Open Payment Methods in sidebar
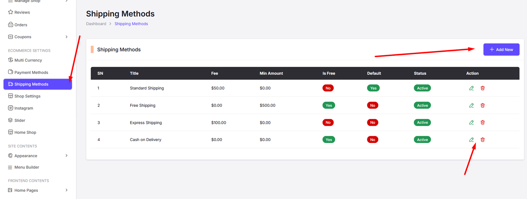Image resolution: width=527 pixels, height=199 pixels. tap(31, 72)
